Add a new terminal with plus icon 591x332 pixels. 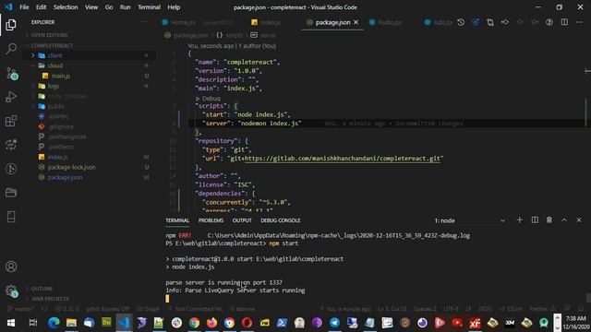(x=520, y=220)
